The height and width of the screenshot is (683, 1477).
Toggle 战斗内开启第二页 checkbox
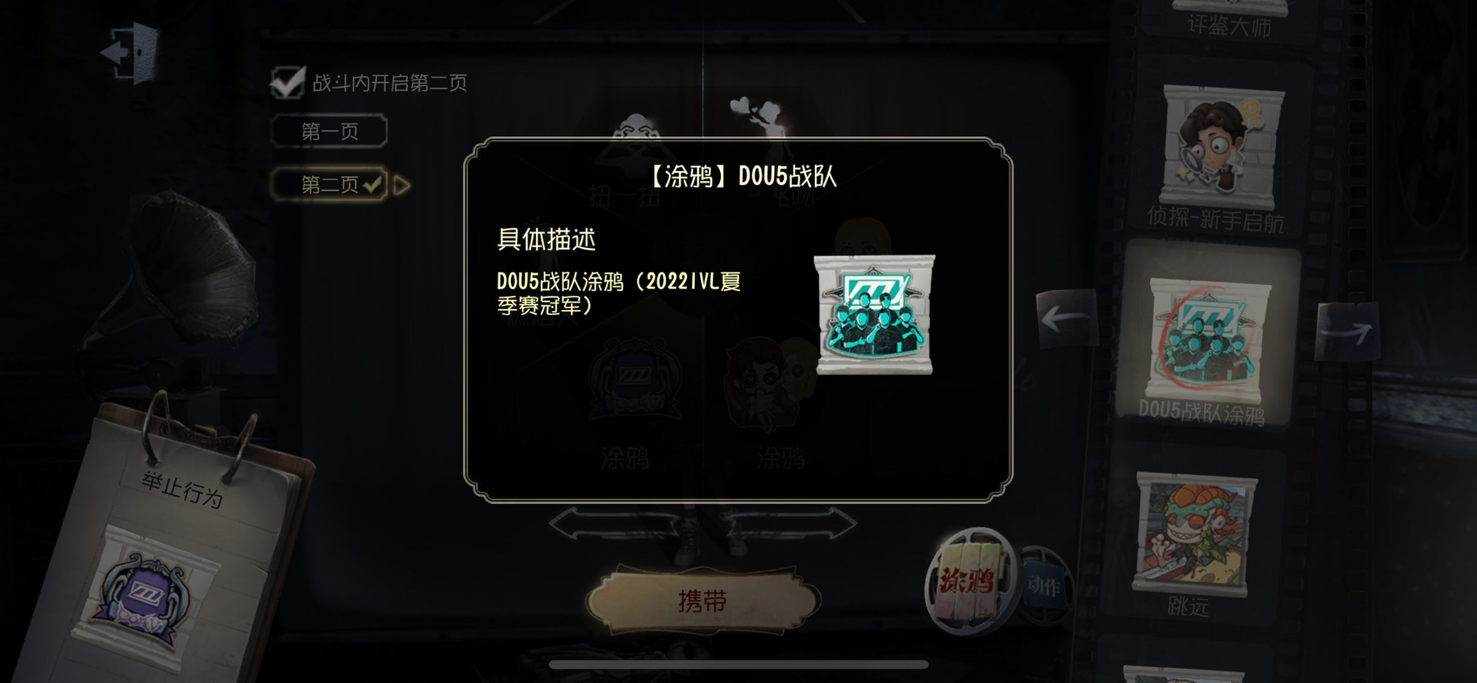point(287,82)
